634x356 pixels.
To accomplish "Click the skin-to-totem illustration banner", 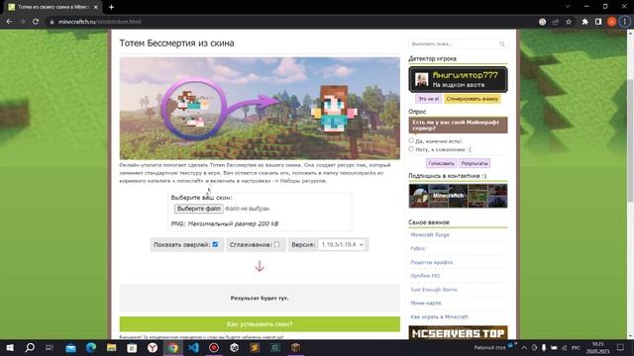I will pyautogui.click(x=260, y=108).
